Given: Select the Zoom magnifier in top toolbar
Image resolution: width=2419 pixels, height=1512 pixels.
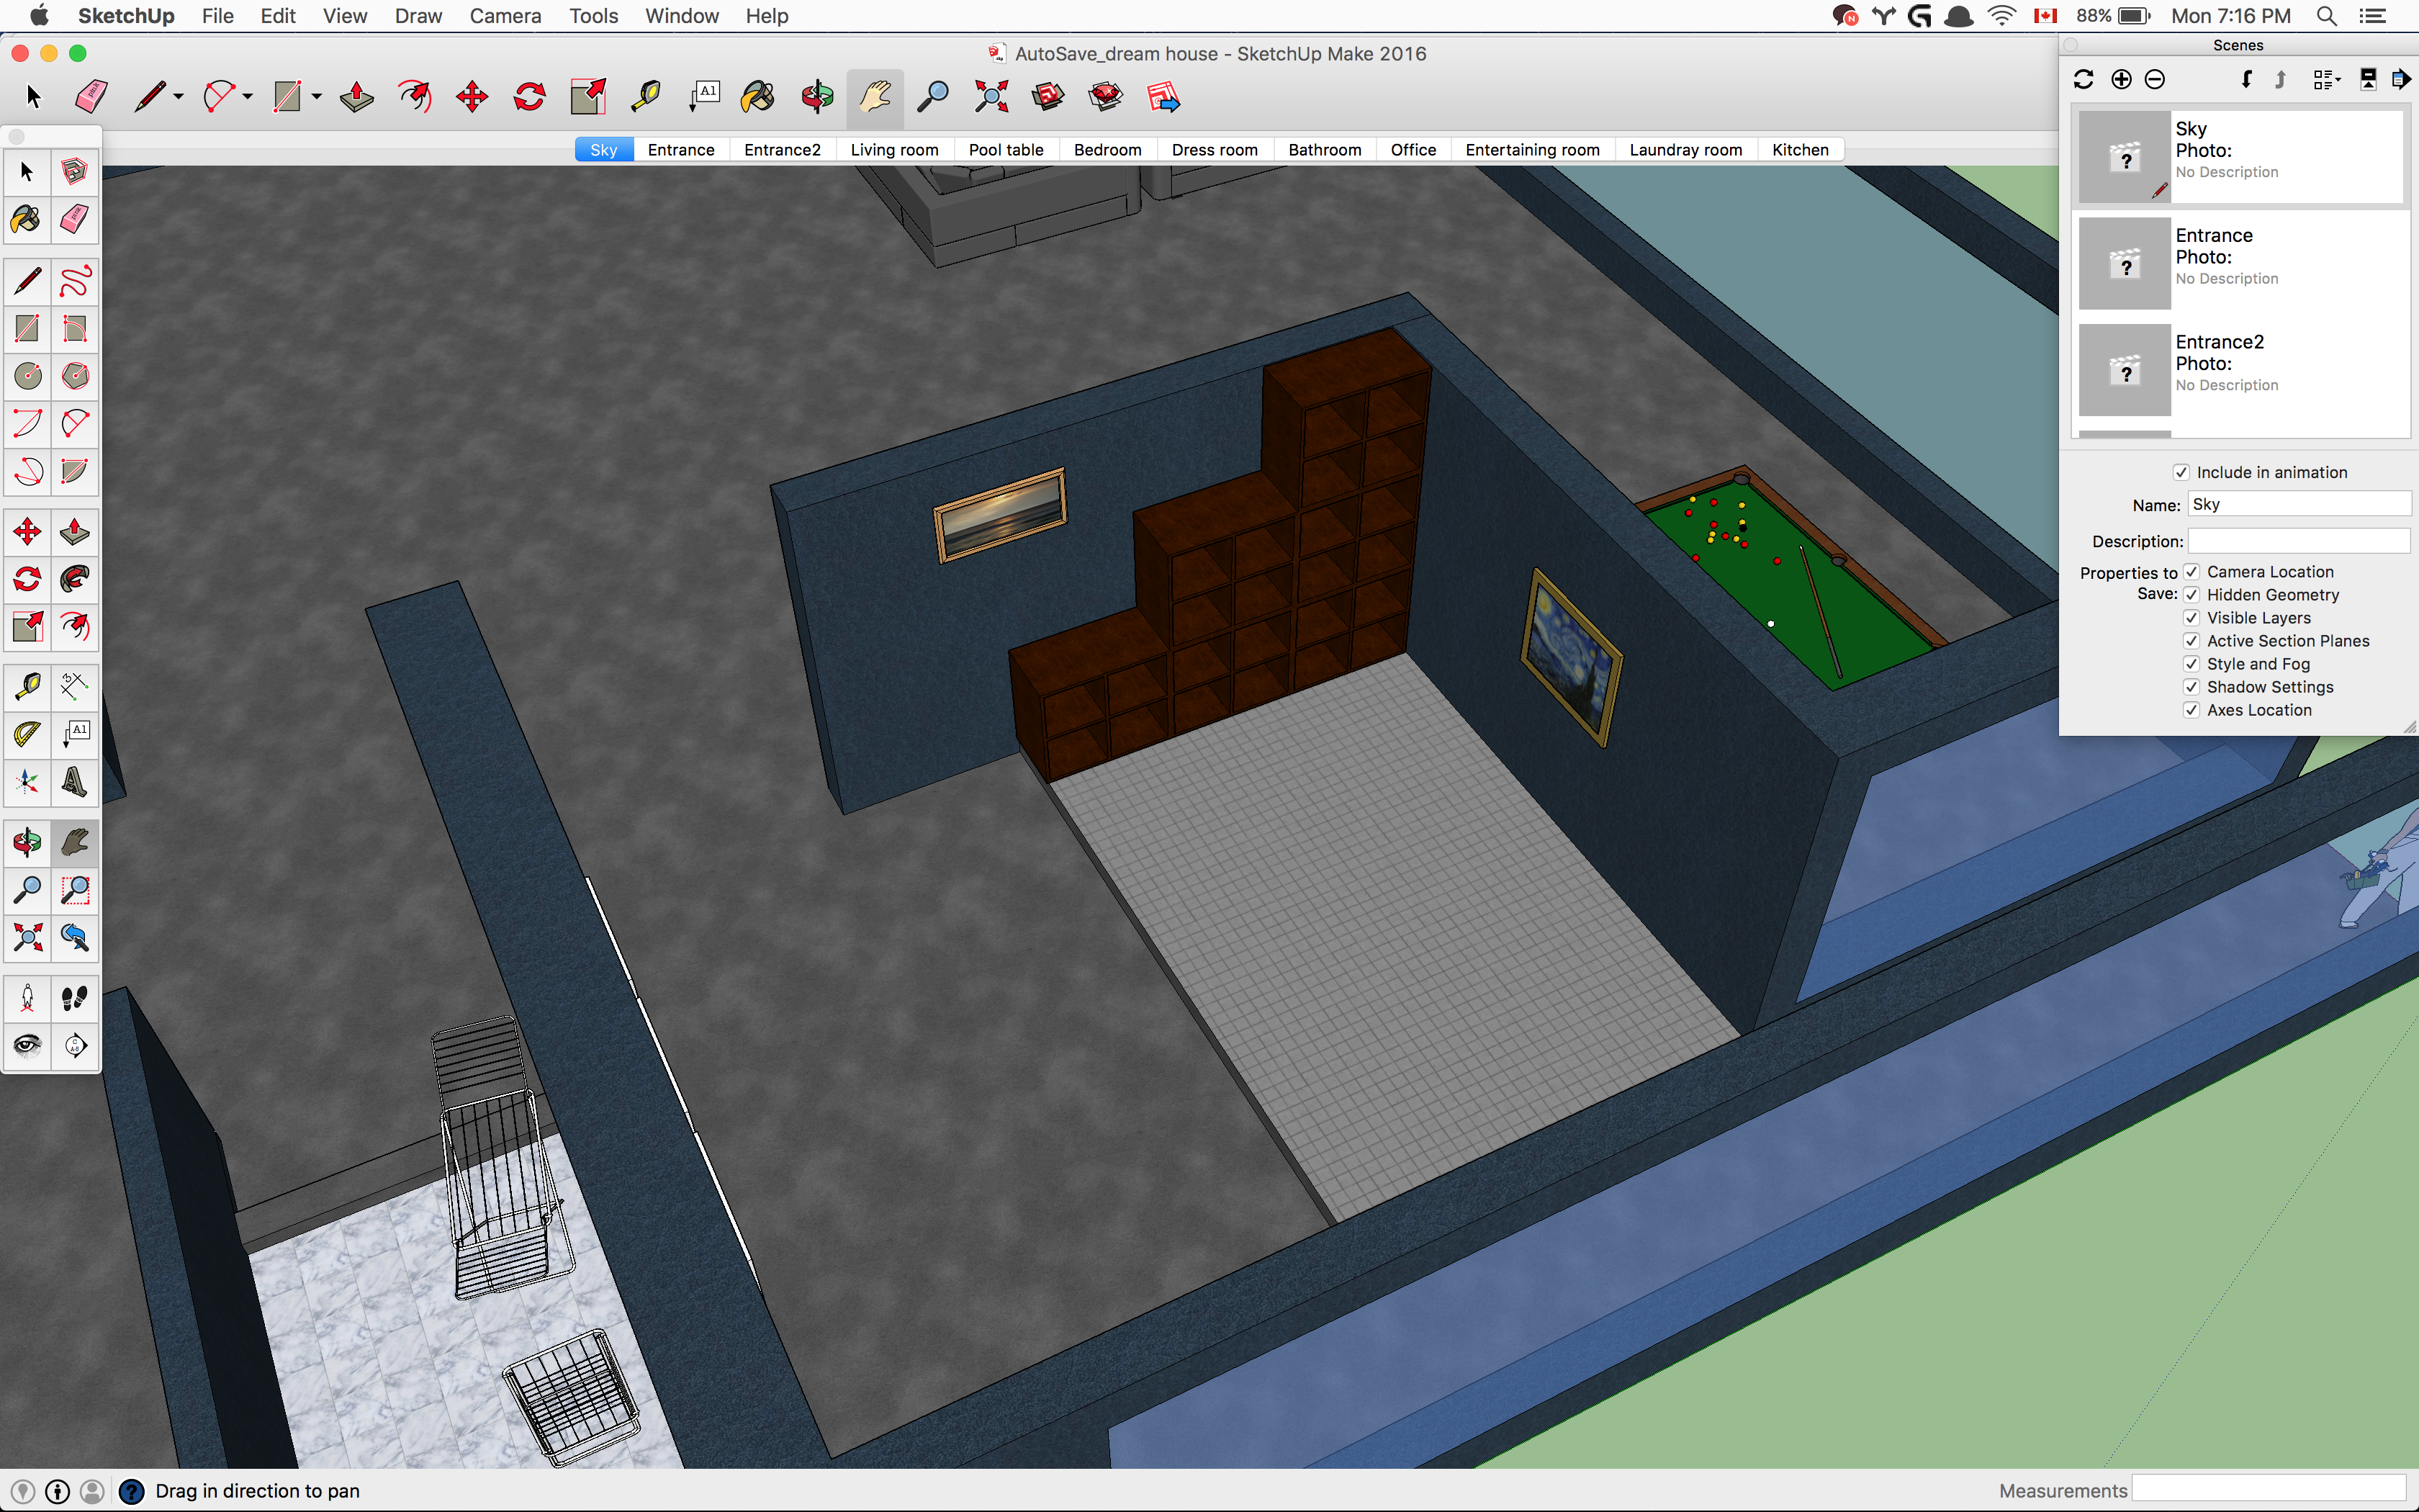Looking at the screenshot, I should 932,97.
